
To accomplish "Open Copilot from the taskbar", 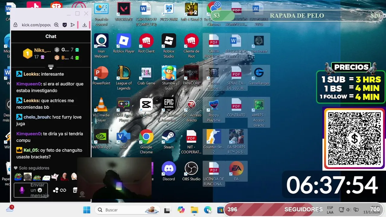I will point(181,210).
